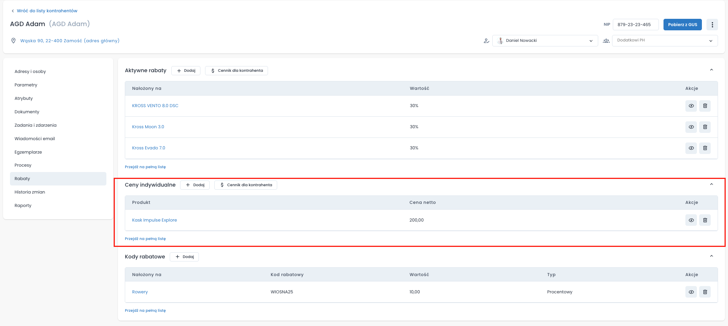
Task: Delete the KROSS VENTO 8.0 DSC discount
Action: (705, 106)
